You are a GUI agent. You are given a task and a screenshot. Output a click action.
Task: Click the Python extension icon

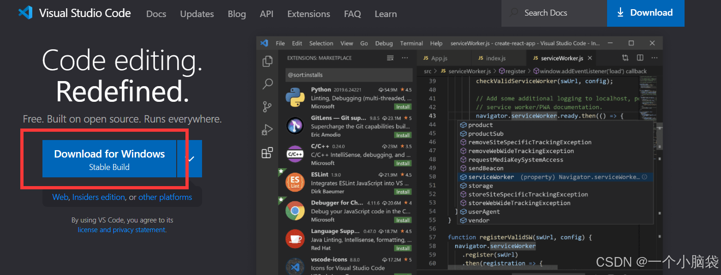[295, 98]
